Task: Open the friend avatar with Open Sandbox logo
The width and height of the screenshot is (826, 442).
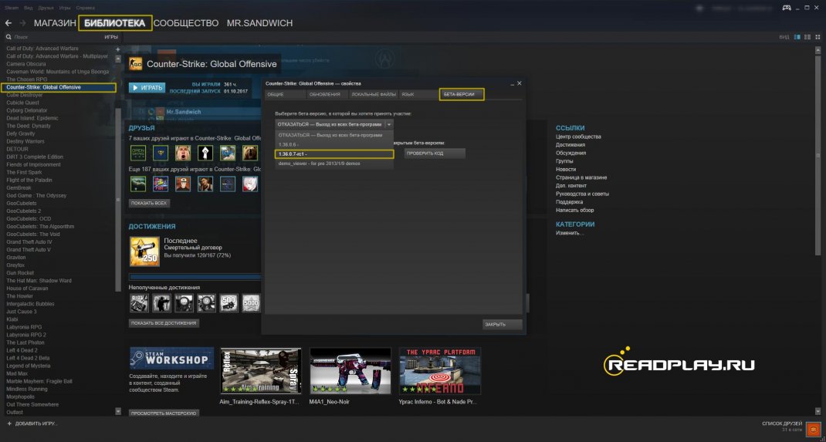Action: click(x=138, y=153)
